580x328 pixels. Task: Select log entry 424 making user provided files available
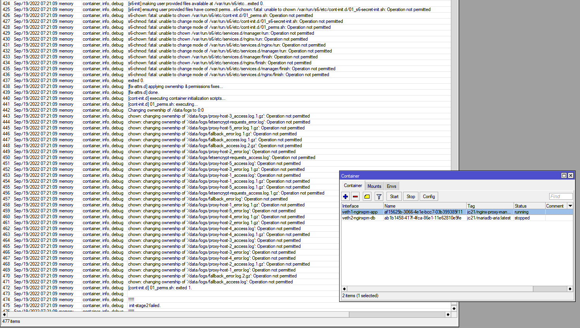(225, 4)
